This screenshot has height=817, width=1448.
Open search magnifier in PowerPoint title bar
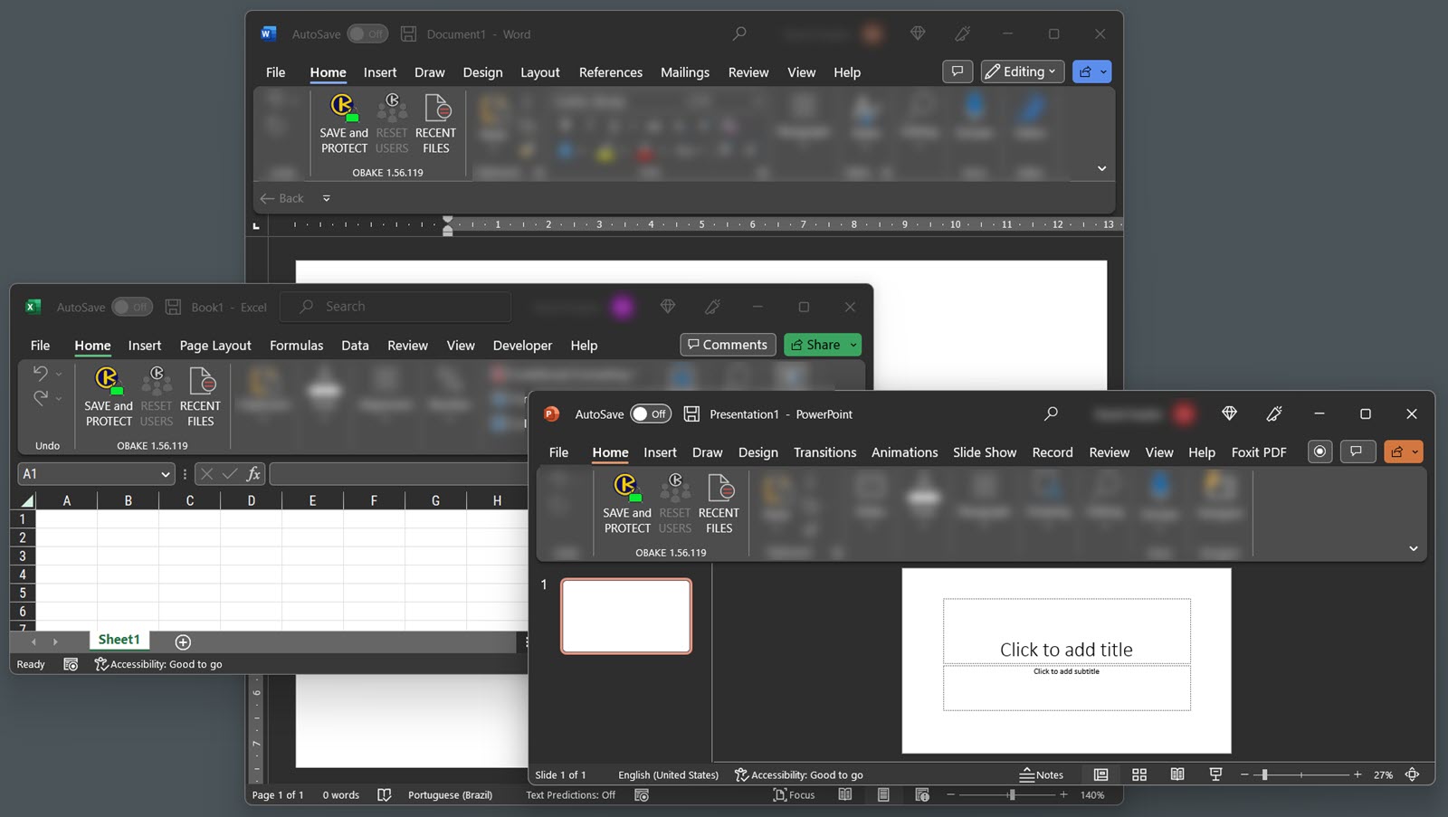[1051, 413]
